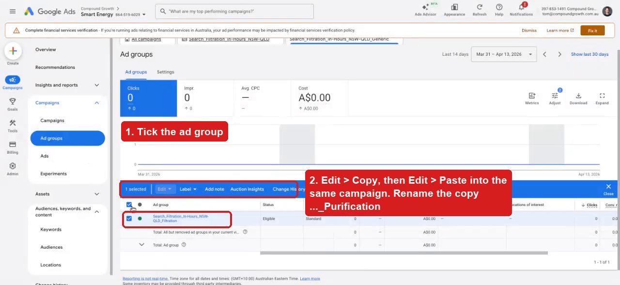
Task: Go to the previous date range
Action: point(544,54)
